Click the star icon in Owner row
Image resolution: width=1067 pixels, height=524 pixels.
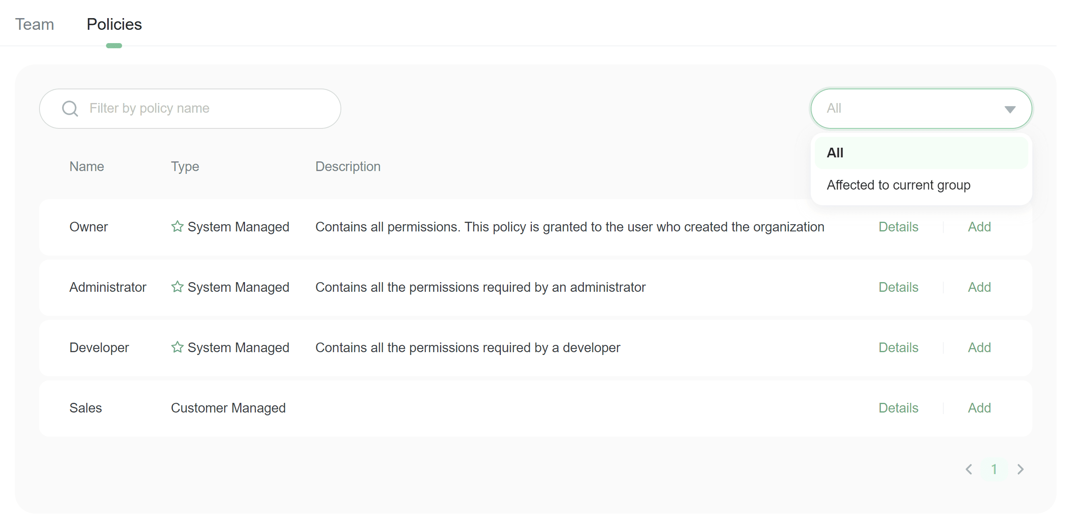click(177, 226)
